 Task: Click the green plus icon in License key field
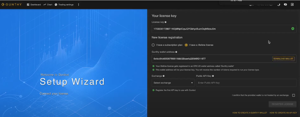pos(293,29)
